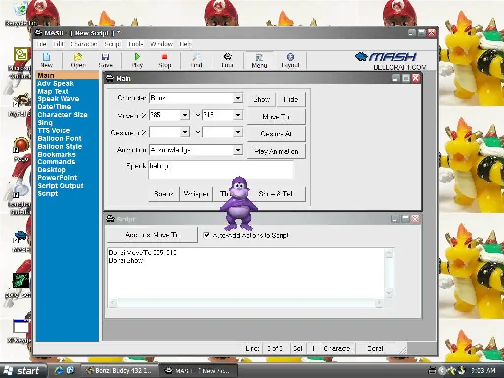Expand the Character dropdown list

tap(238, 98)
